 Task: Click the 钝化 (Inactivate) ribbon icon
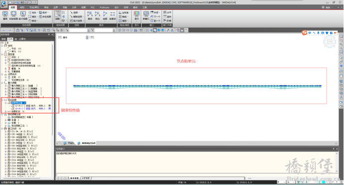[x=97, y=16]
